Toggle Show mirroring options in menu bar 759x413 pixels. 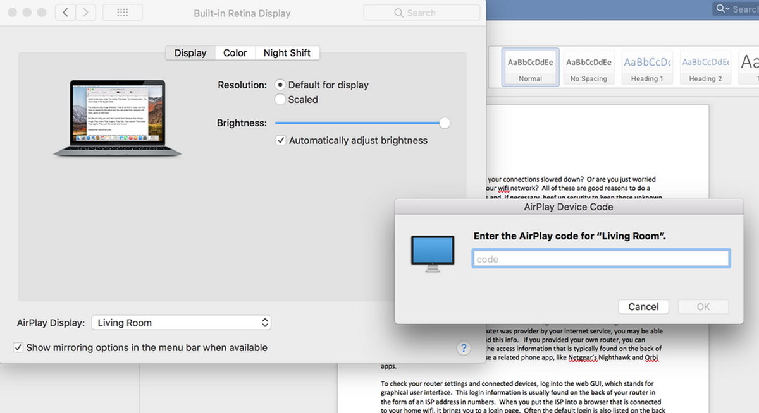click(x=18, y=347)
